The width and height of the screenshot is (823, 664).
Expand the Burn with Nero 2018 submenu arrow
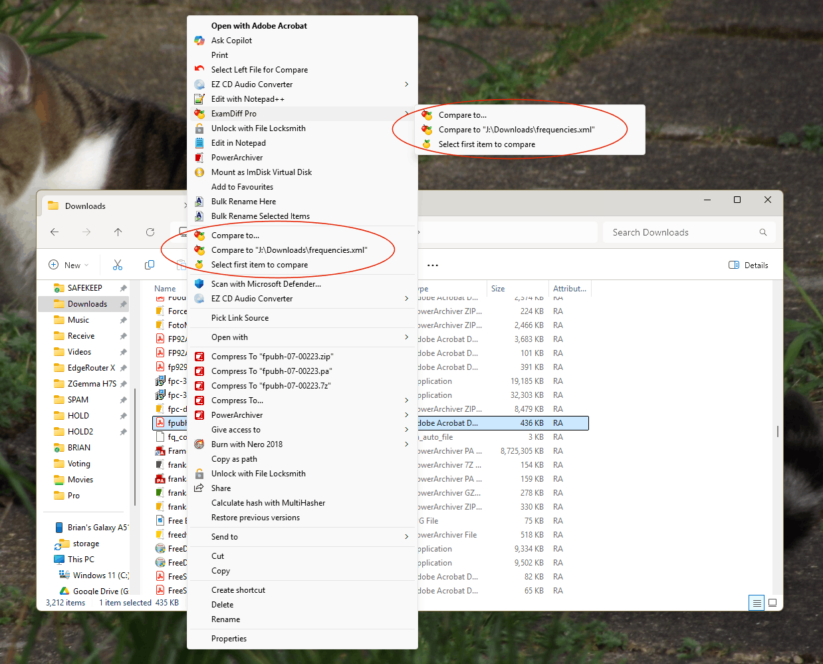pos(406,444)
